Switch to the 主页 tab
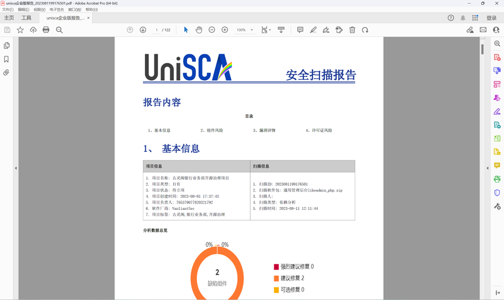 point(9,18)
